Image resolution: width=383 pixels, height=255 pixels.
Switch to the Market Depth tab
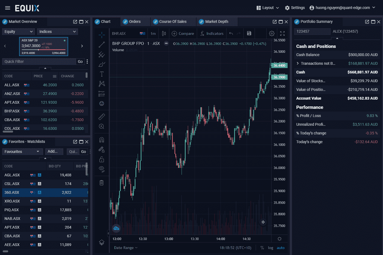click(x=216, y=22)
